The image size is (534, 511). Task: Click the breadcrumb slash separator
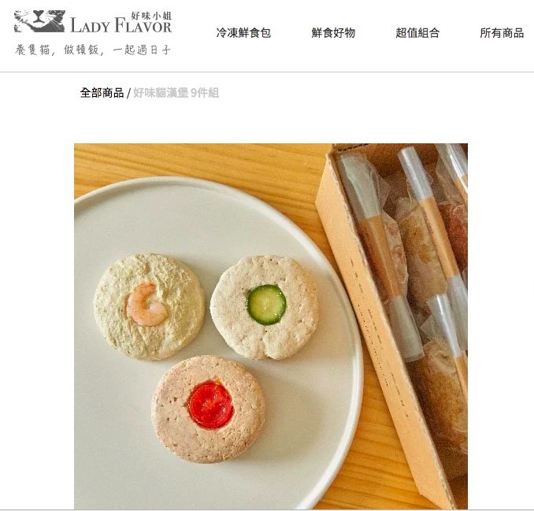(x=128, y=93)
